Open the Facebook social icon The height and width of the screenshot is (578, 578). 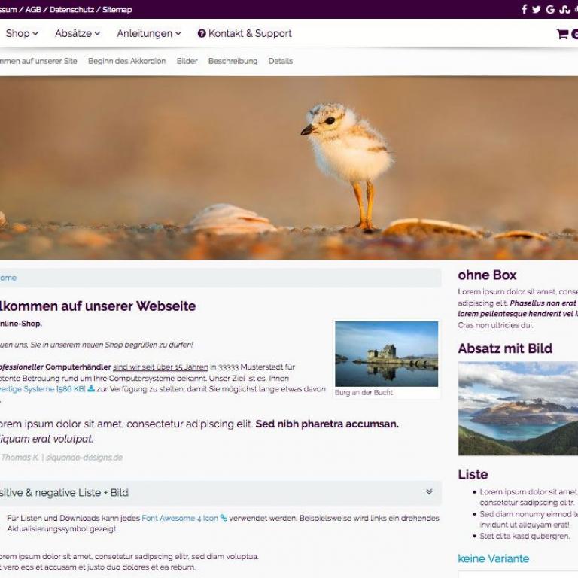pyautogui.click(x=524, y=9)
